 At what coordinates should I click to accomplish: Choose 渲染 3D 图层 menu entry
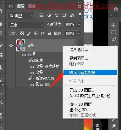pos(80,104)
